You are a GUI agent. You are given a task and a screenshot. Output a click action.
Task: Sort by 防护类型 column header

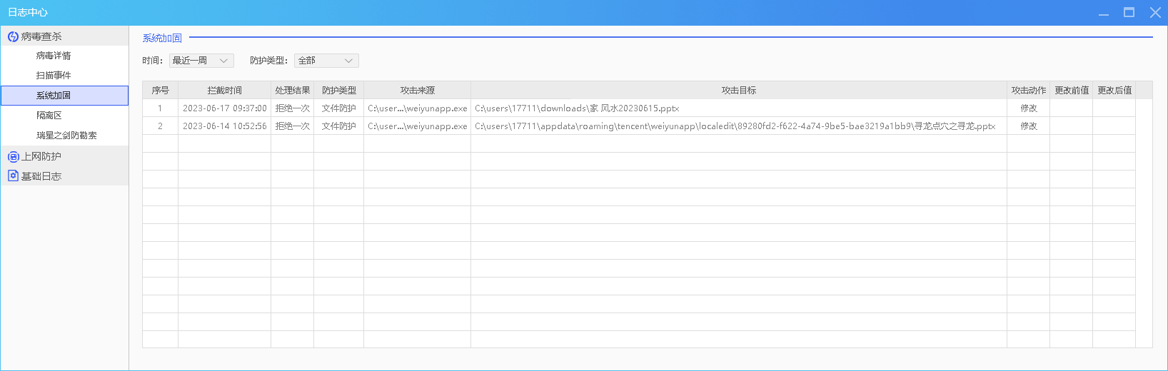point(339,91)
